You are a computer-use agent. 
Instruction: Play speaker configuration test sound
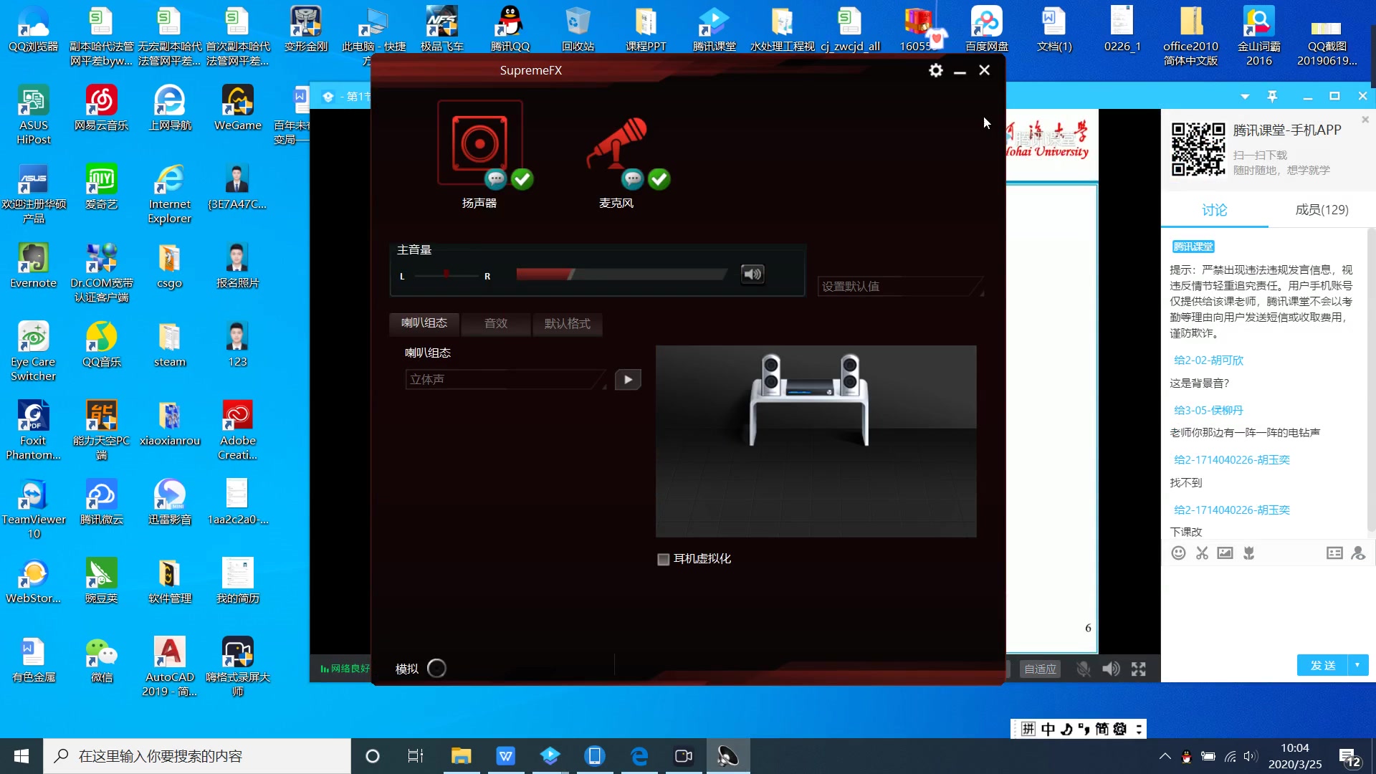[628, 379]
